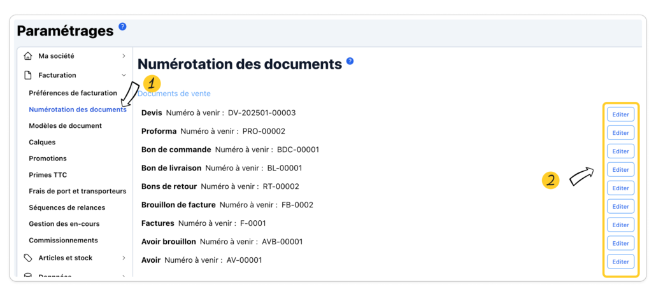Viewport: 656px width, 294px height.
Task: Click the house icon for Ma société
Action: 27,56
